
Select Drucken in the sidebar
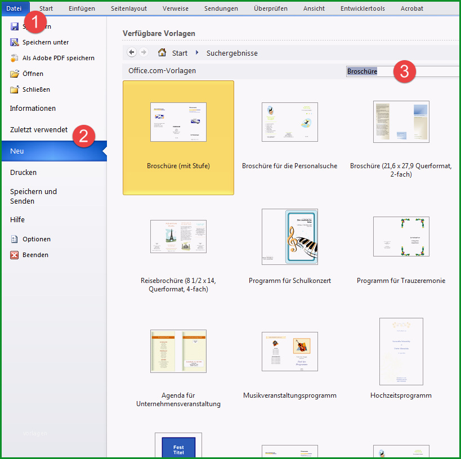[x=24, y=173]
